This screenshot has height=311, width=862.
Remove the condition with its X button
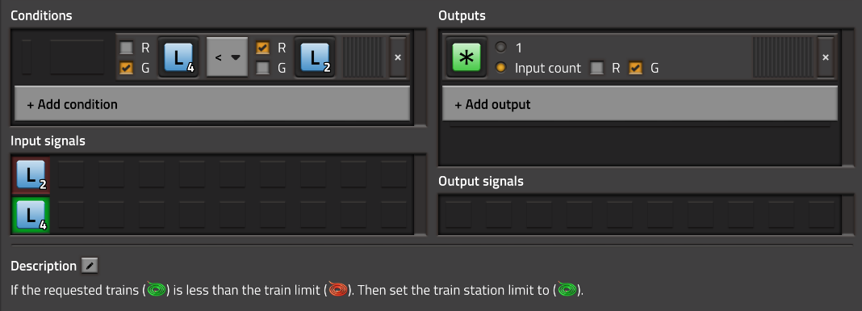click(x=398, y=57)
